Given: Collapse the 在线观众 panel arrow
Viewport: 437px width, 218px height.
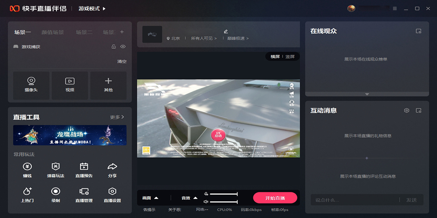Looking at the screenshot, I should click(x=367, y=94).
